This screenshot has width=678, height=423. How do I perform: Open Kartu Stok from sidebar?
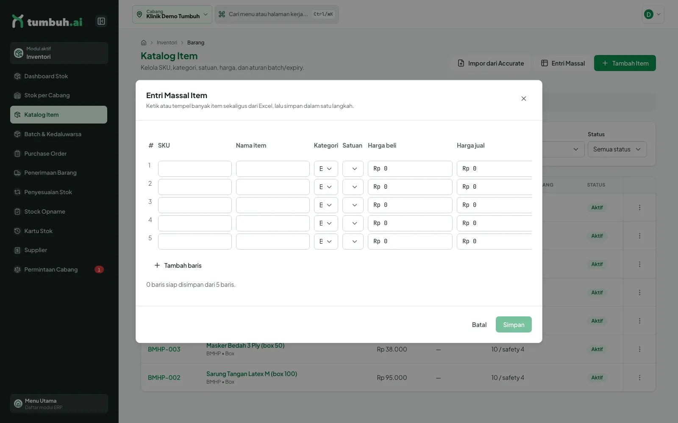pos(58,231)
